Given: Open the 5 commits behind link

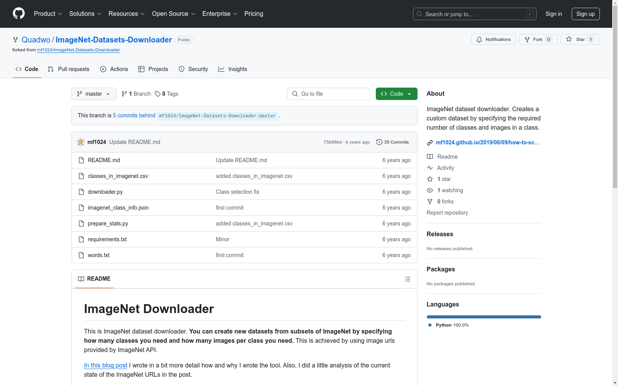Looking at the screenshot, I should pyautogui.click(x=134, y=115).
